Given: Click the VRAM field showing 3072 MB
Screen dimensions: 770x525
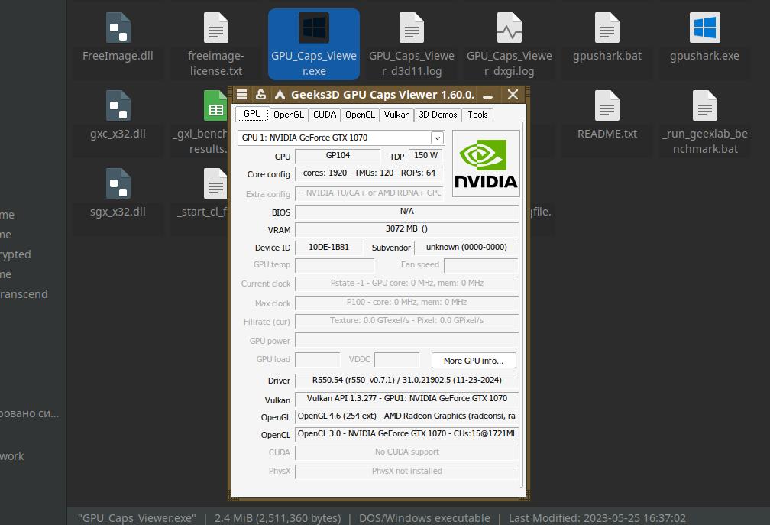Looking at the screenshot, I should pos(406,229).
